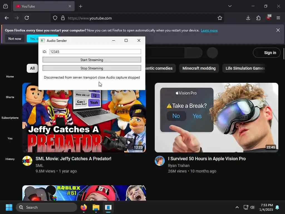Viewport: 285px width, 214px height.
Task: Click the Audio Sender title bar icon
Action: coord(43,40)
